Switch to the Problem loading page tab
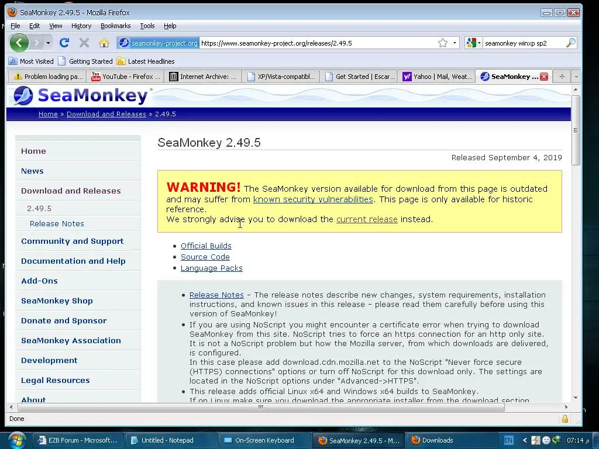Image resolution: width=599 pixels, height=449 pixels. (x=47, y=77)
